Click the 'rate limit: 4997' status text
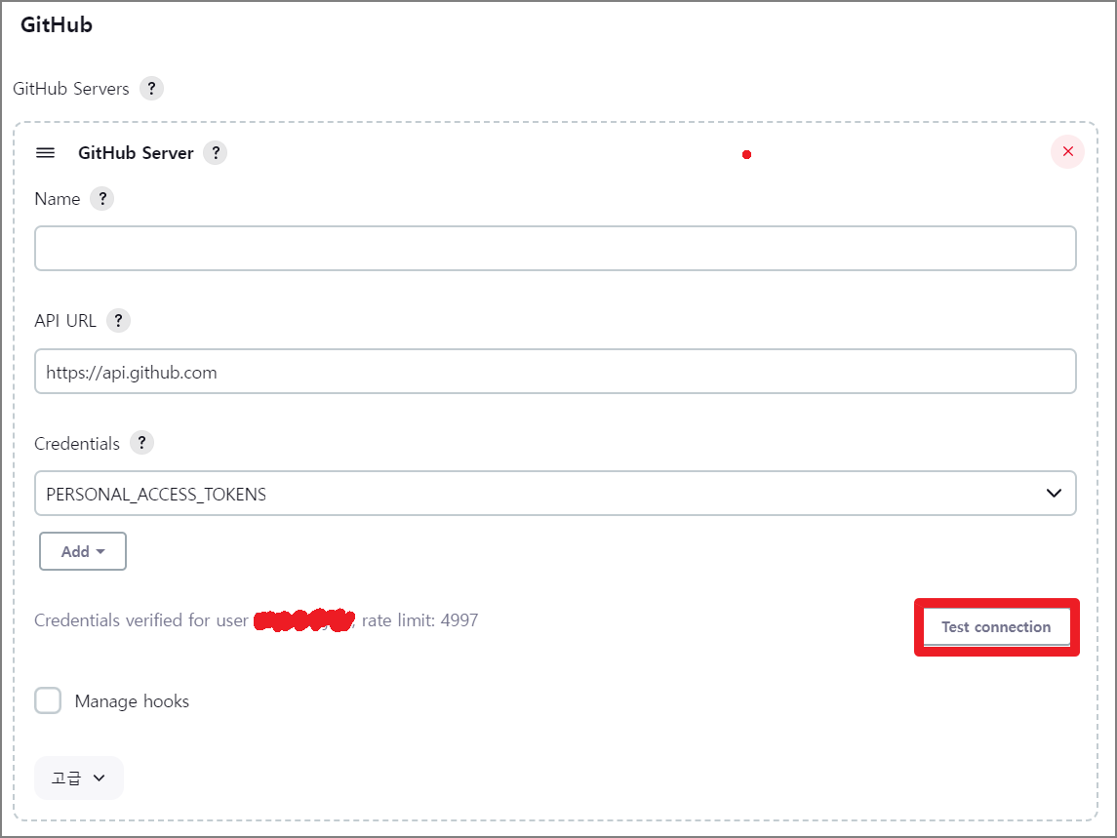1117x838 pixels. 419,620
